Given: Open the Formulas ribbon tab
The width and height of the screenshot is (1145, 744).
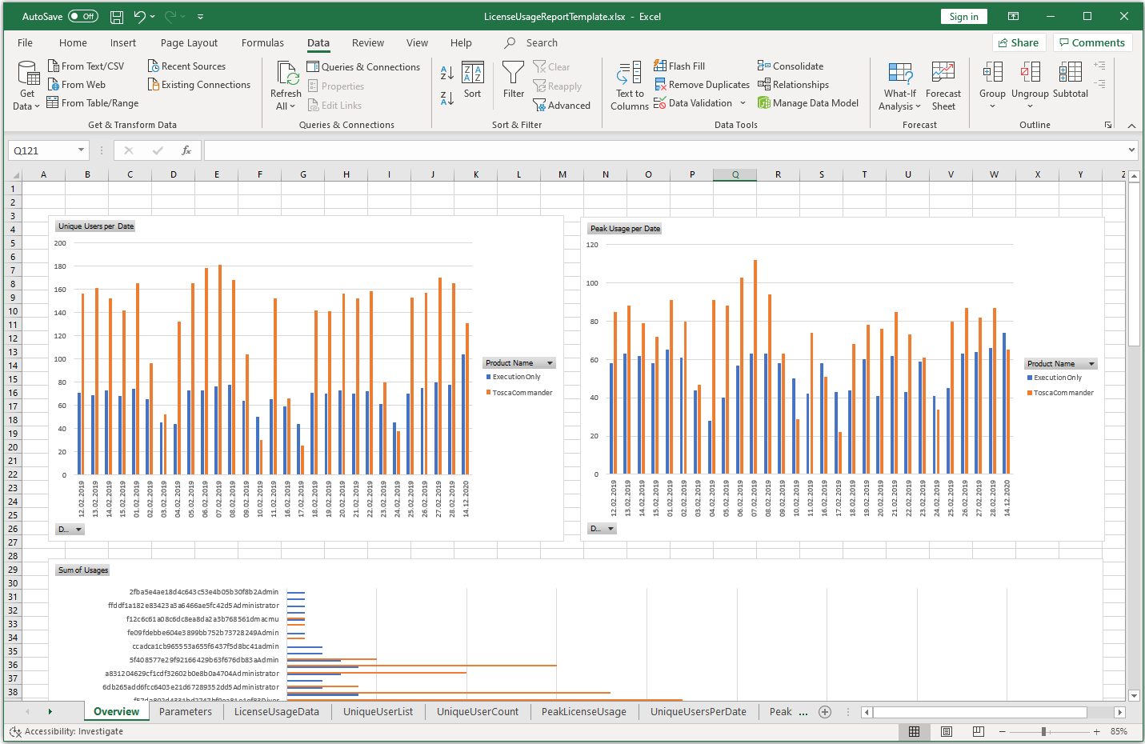Looking at the screenshot, I should (x=262, y=43).
